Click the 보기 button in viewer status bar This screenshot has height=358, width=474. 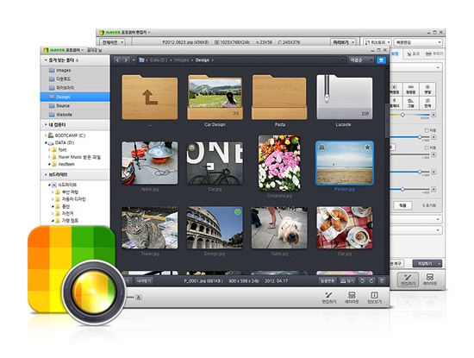(347, 281)
